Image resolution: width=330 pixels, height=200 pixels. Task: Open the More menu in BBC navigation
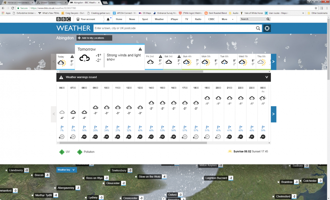pos(226,20)
